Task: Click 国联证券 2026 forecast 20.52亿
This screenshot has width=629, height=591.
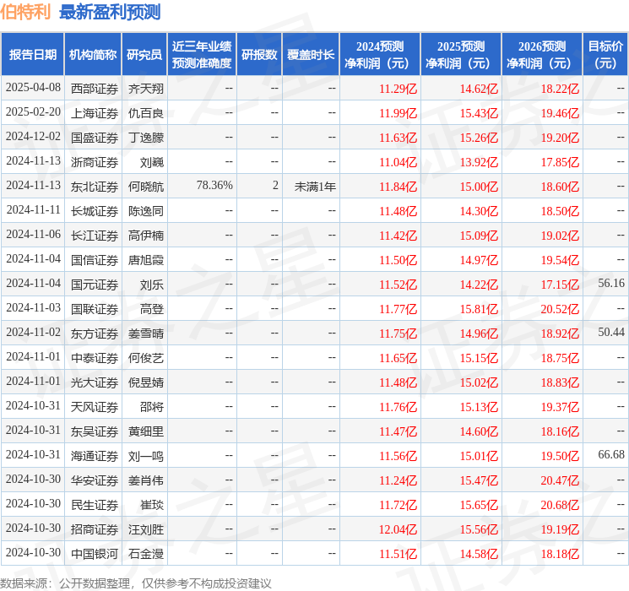Action: 560,309
